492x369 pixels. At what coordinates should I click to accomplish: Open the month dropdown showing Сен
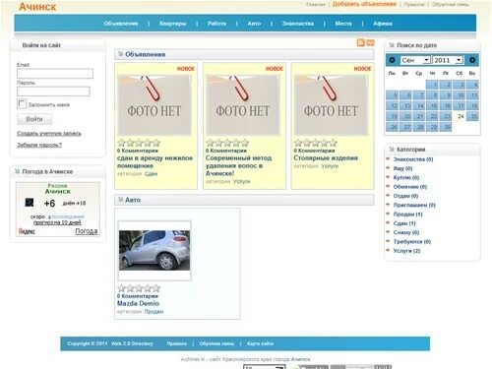point(415,60)
